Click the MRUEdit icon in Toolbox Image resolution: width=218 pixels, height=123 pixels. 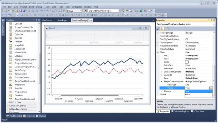pos(11,56)
